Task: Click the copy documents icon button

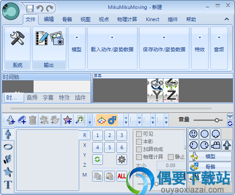Action: (98, 176)
